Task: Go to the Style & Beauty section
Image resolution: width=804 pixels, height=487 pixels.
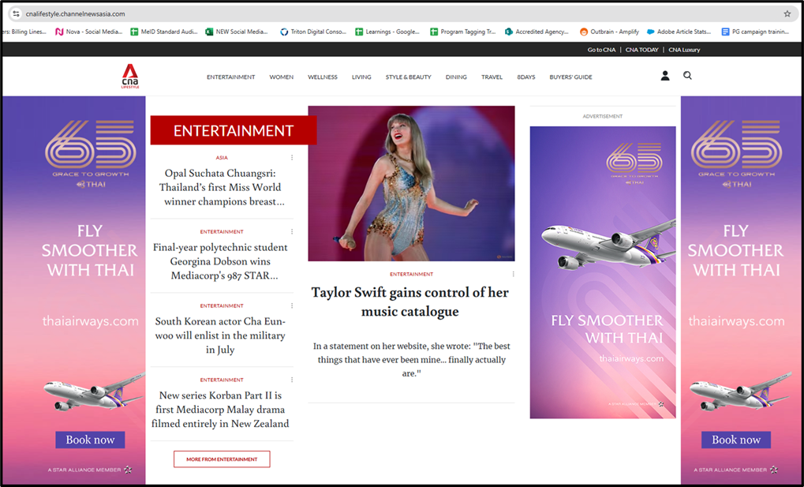Action: pyautogui.click(x=408, y=77)
